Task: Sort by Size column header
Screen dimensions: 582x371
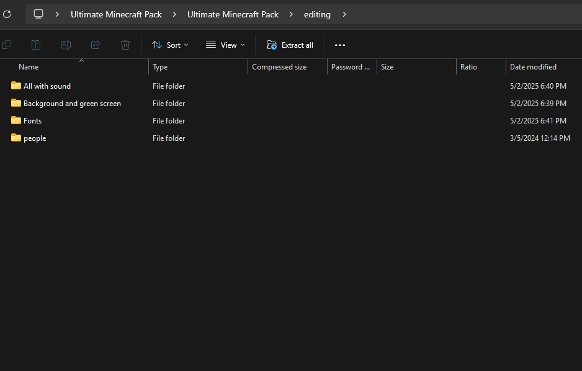Action: [x=387, y=67]
